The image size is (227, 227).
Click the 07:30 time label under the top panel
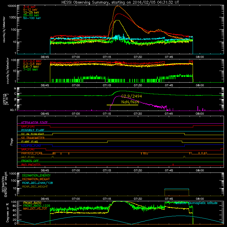138,57
